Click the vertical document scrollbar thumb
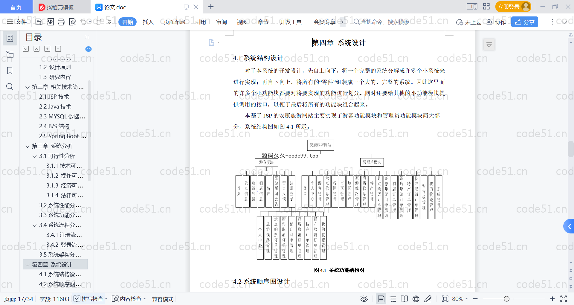574x305 pixels. (570, 149)
